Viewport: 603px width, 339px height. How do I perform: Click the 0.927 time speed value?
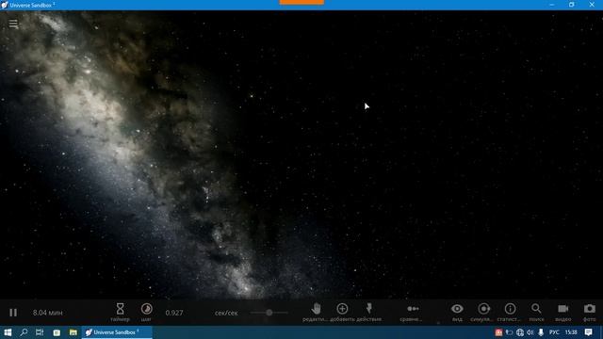pyautogui.click(x=174, y=313)
